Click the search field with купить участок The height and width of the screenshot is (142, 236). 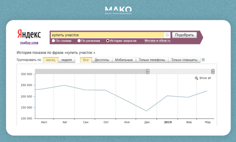(x=107, y=35)
